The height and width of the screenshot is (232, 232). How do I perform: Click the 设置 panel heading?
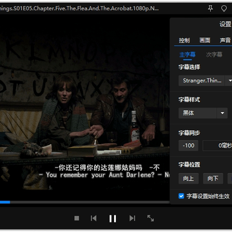pyautogui.click(x=225, y=24)
